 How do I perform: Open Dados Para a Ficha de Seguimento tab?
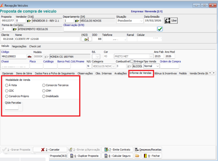point(55,73)
